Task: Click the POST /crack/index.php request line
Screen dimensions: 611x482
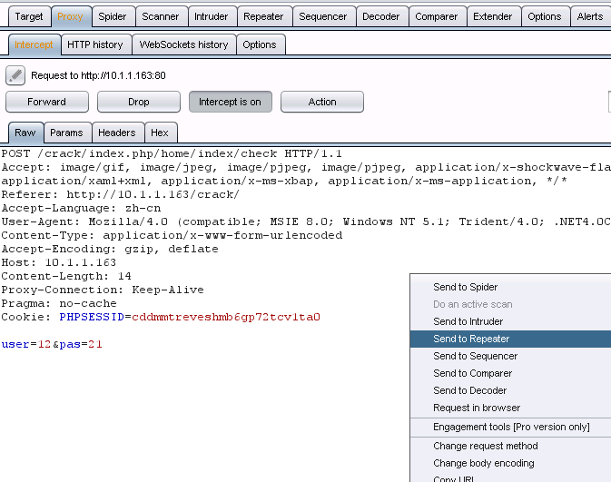Action: coord(172,153)
